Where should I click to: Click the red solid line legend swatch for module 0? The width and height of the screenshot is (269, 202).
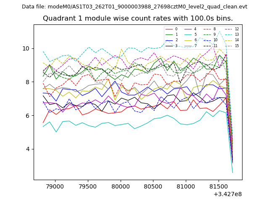169,29
